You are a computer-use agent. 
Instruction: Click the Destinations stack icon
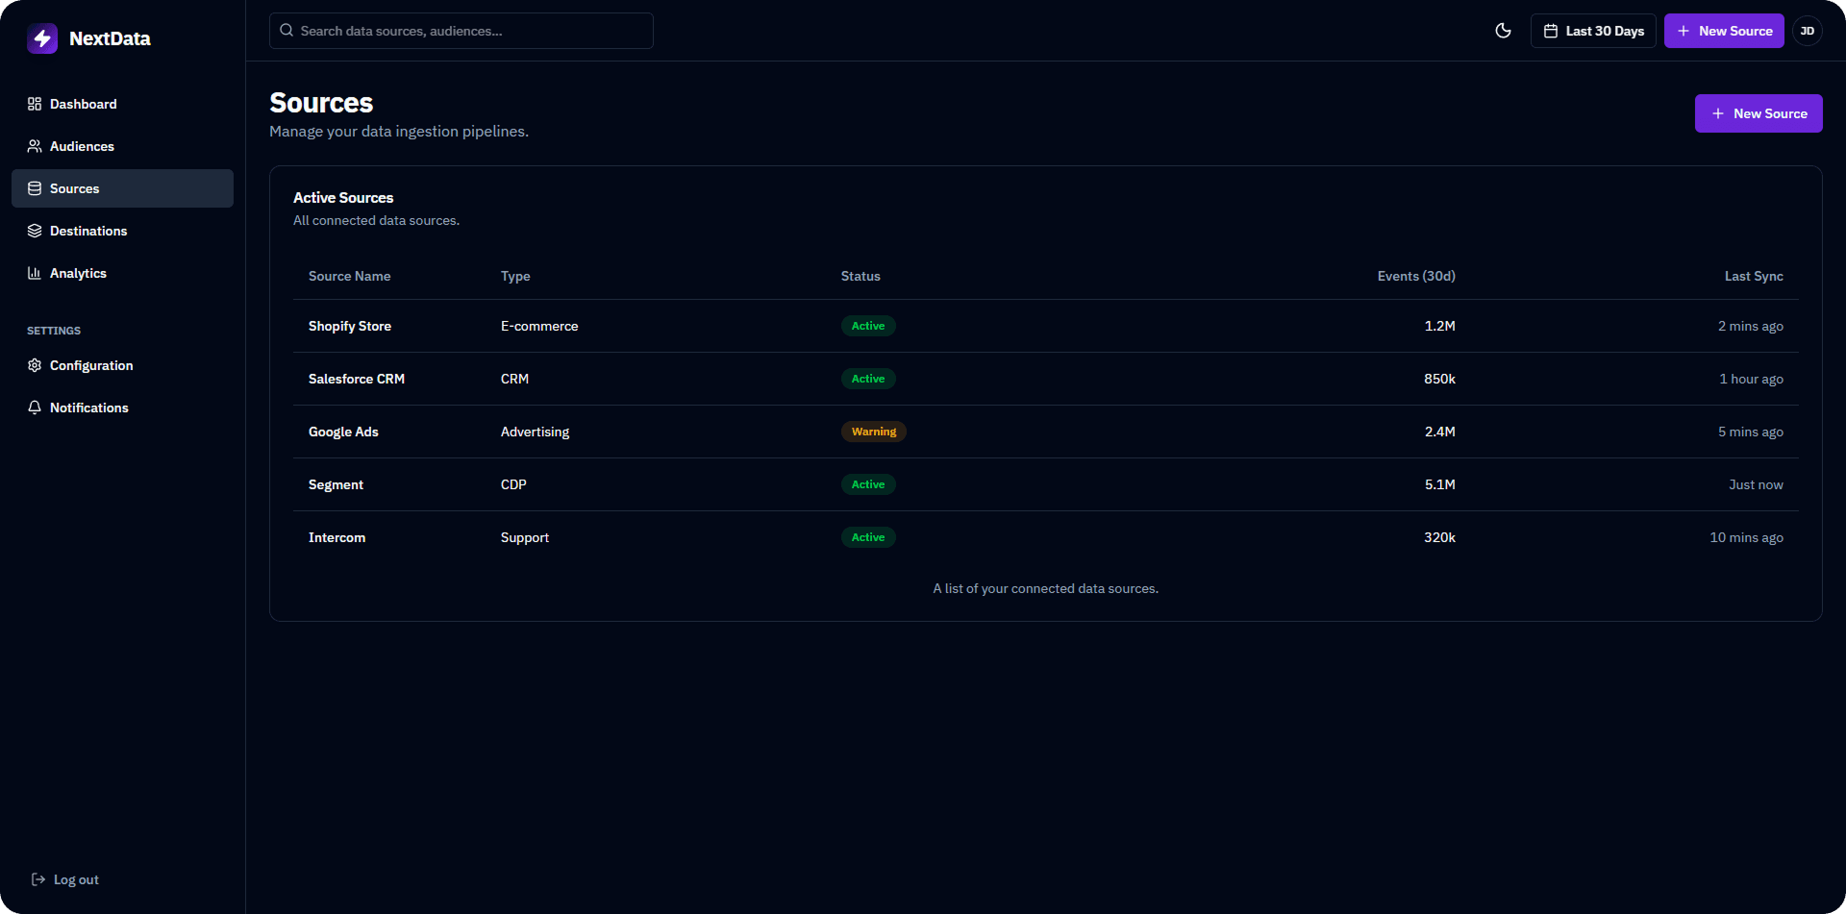(35, 231)
